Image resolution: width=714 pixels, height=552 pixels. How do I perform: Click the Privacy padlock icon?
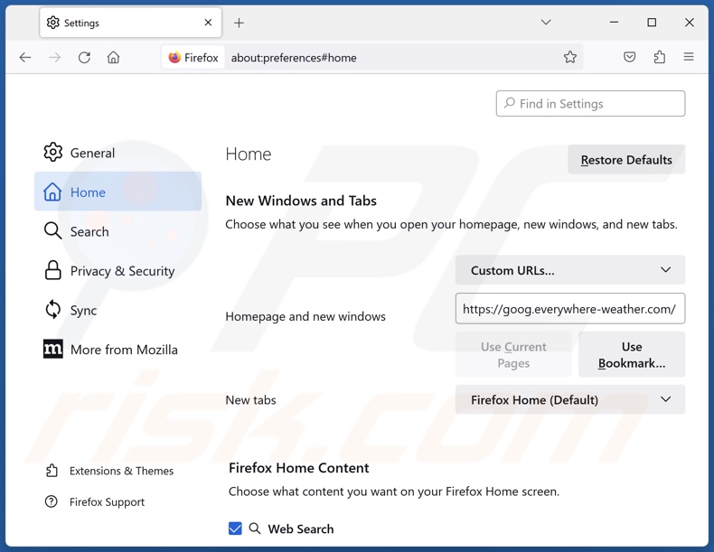click(52, 270)
